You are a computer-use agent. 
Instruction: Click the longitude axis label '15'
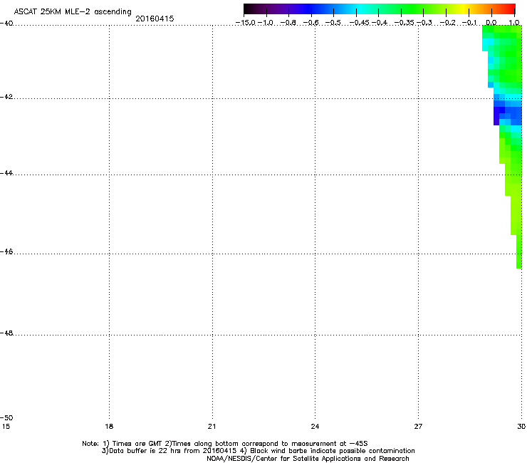pos(6,427)
